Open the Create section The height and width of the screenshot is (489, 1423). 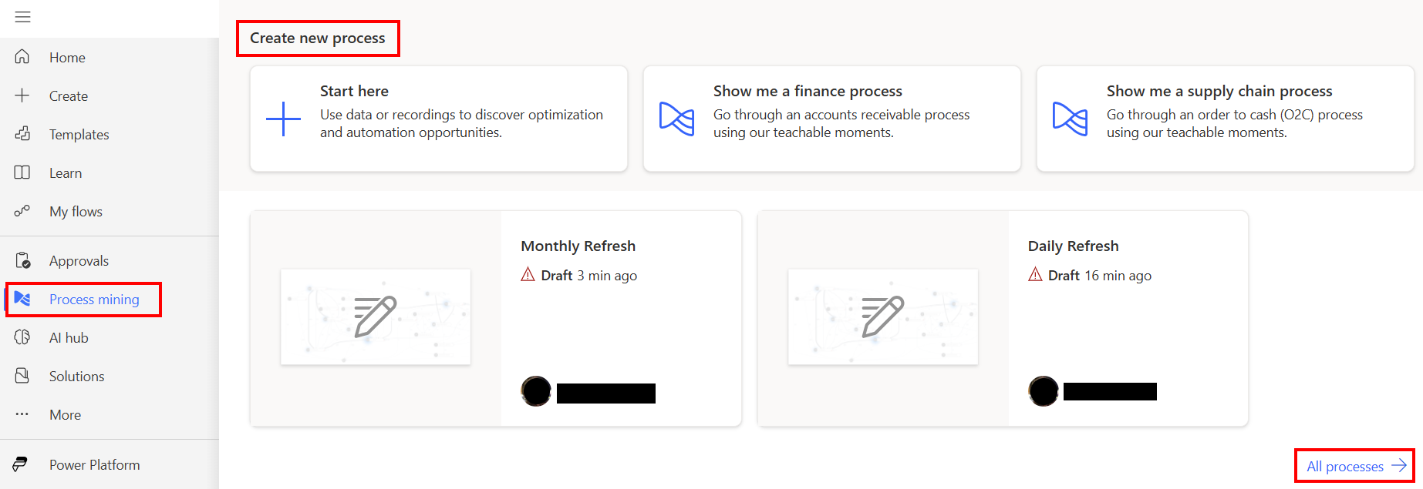[x=68, y=95]
